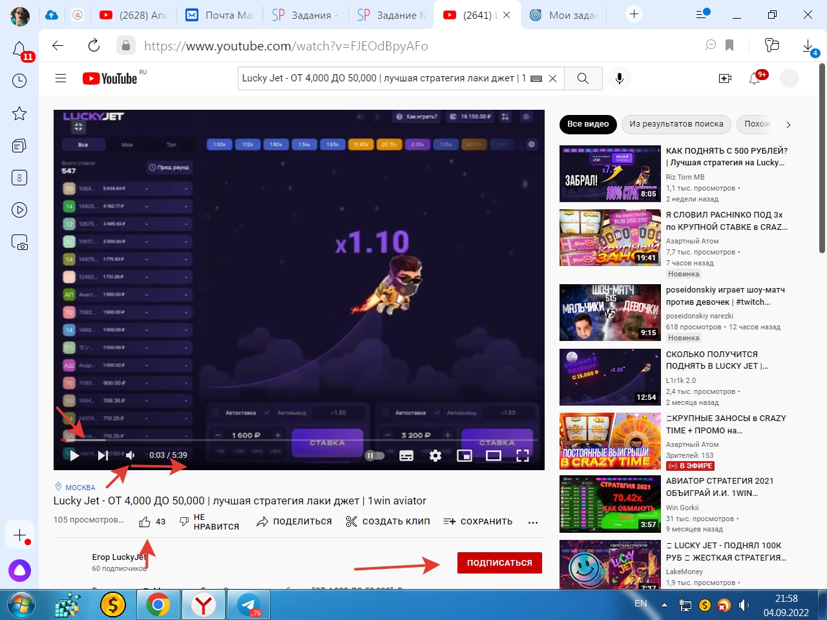This screenshot has width=827, height=620.
Task: Open the sidebar collections icon
Action: [19, 145]
